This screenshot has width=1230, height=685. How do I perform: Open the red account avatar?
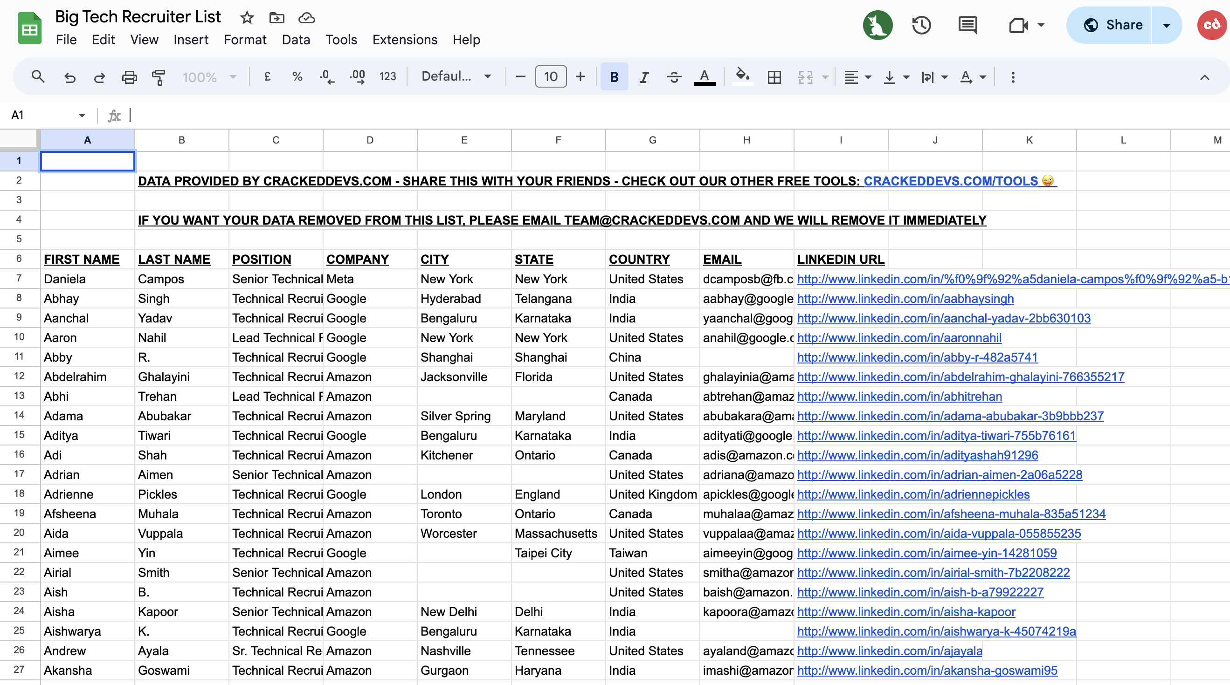tap(1212, 25)
